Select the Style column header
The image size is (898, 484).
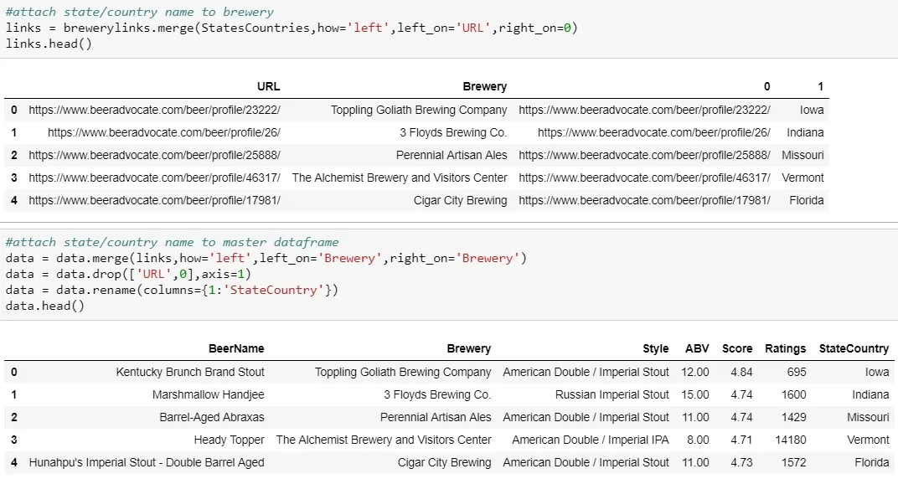tap(656, 348)
